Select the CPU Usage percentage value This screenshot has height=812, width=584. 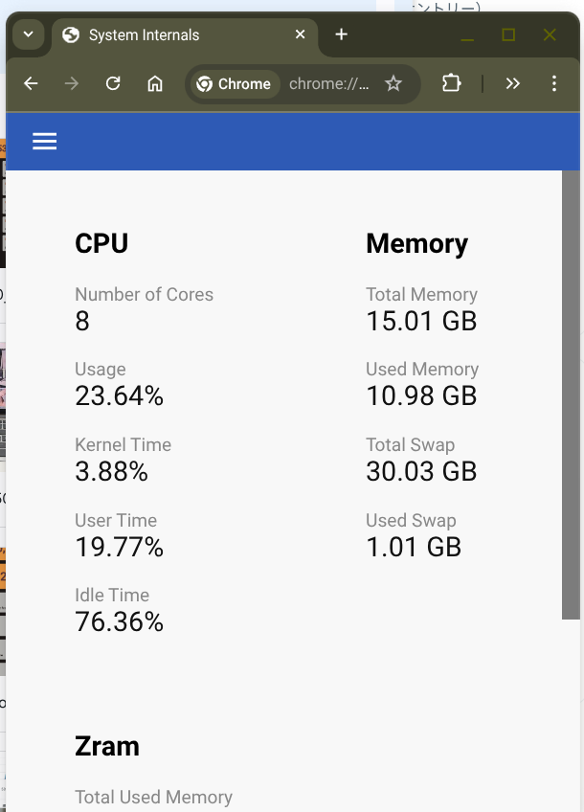[x=119, y=395]
